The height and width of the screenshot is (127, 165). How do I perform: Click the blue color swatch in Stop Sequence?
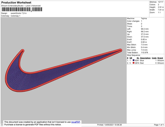(134, 60)
